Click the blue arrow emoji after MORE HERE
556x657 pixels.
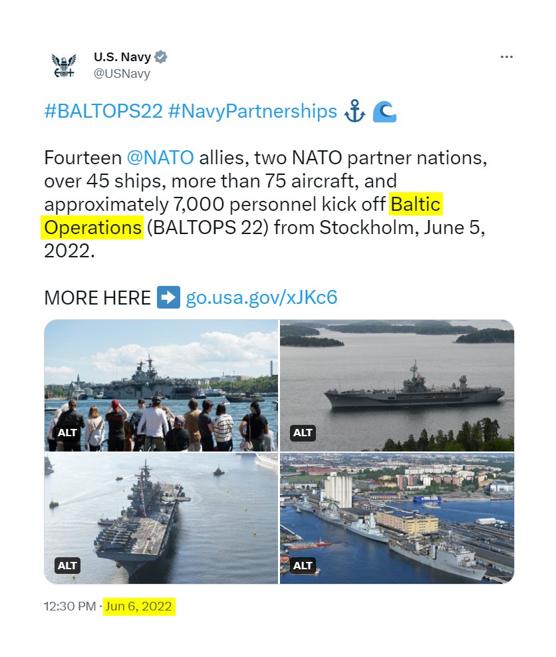[168, 297]
